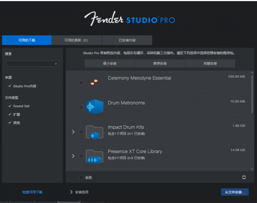Expand the 安装选项 install options section
The width and height of the screenshot is (257, 203).
point(71,192)
